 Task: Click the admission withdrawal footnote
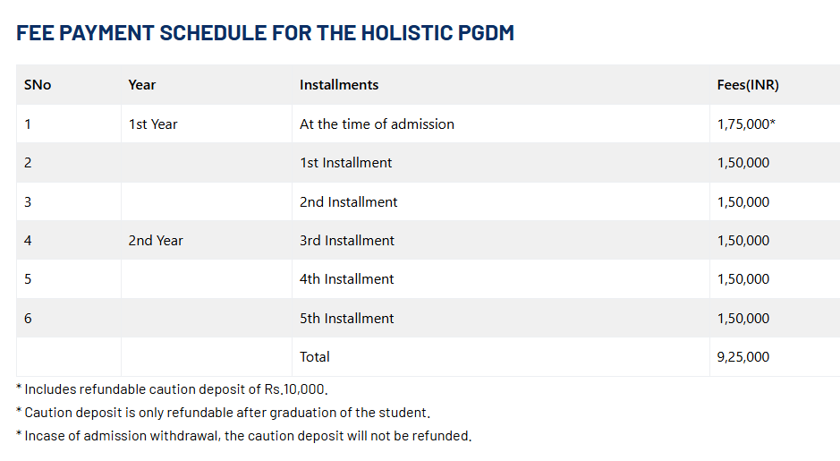click(243, 436)
